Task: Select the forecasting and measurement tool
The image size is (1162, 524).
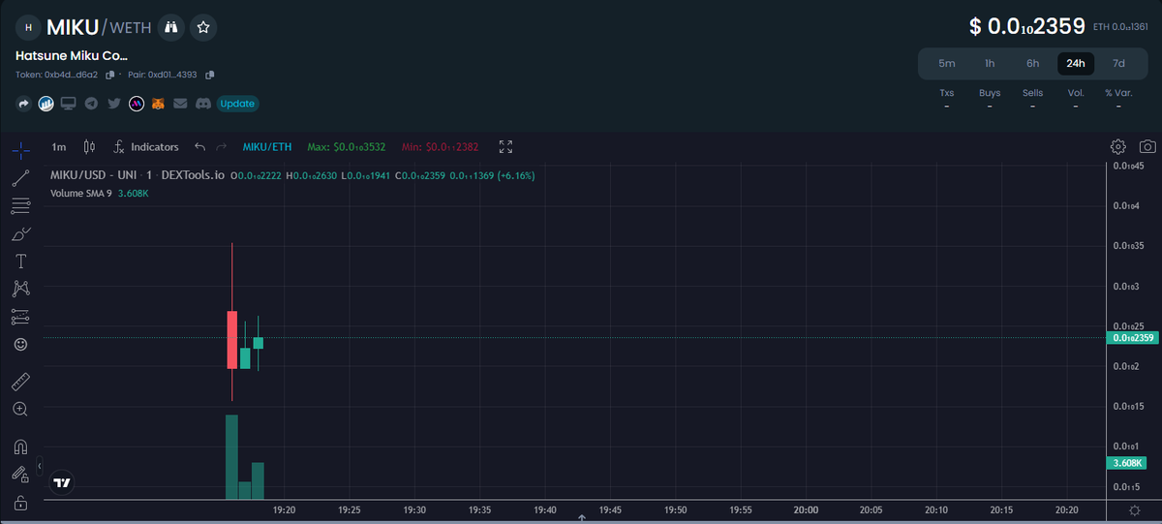Action: pos(20,317)
